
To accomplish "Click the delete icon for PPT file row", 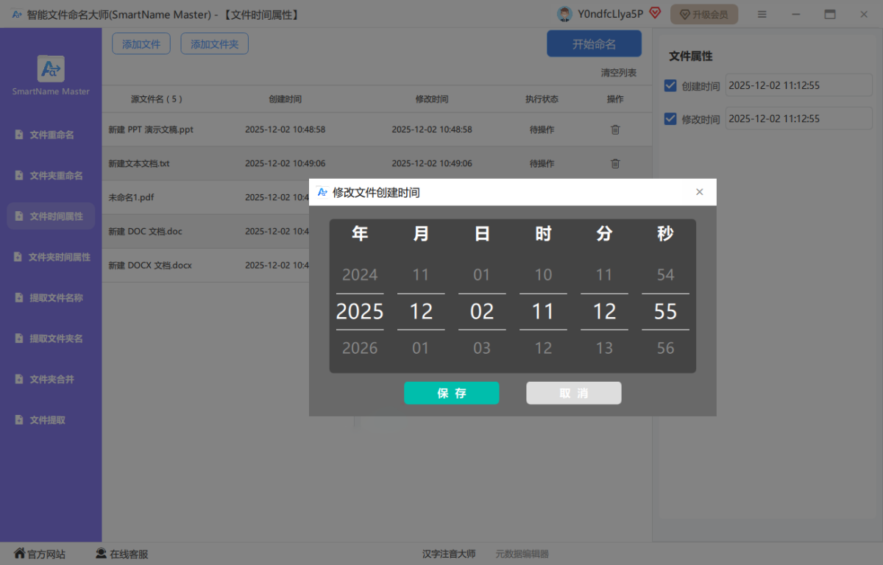I will (x=615, y=129).
